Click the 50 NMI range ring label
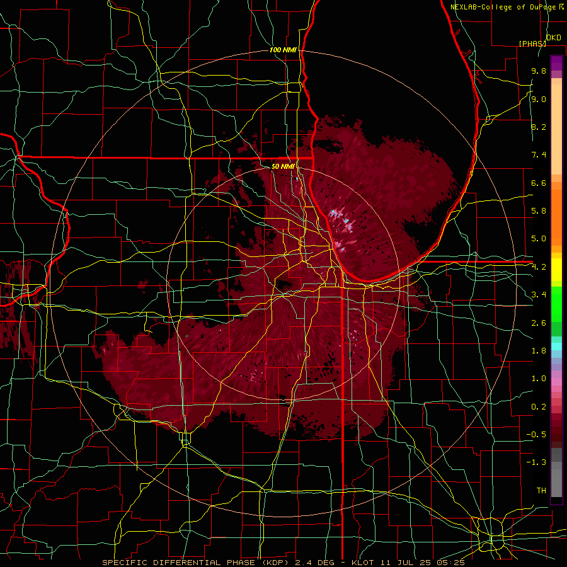 pyautogui.click(x=283, y=166)
